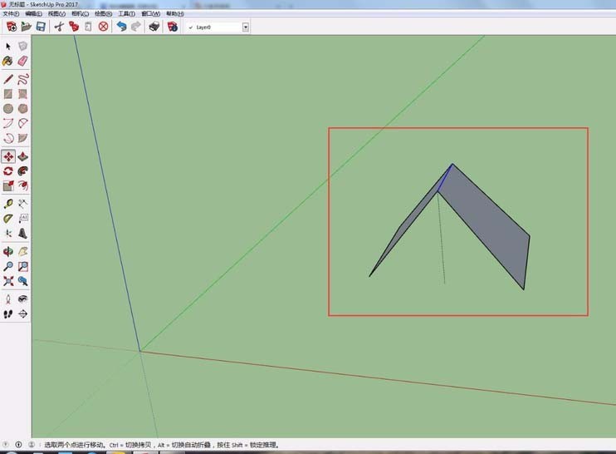Click the red Erase/Delete toolbar icon

[103, 27]
